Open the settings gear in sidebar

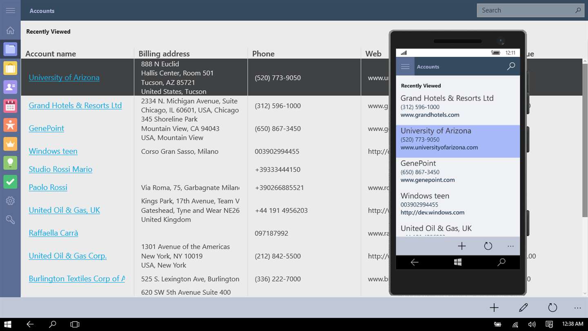click(10, 201)
